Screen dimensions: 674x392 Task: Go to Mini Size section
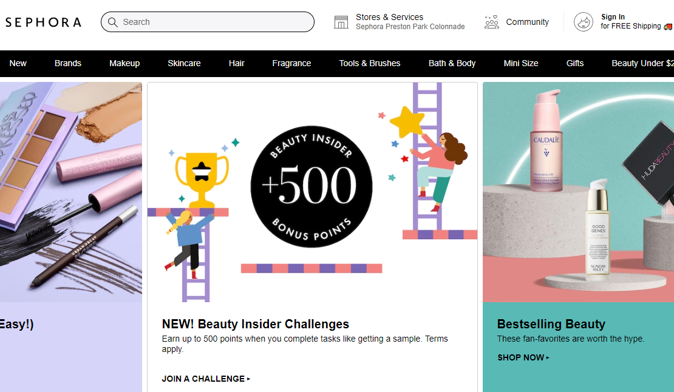(x=521, y=63)
